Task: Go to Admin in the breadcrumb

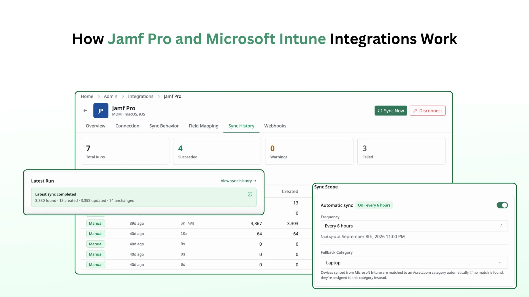Action: (110, 96)
